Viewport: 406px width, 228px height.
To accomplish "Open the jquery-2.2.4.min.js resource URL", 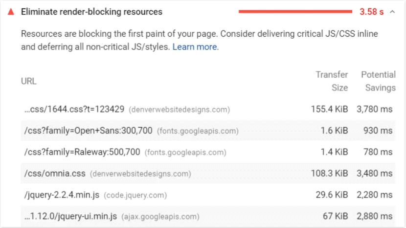I will click(62, 195).
